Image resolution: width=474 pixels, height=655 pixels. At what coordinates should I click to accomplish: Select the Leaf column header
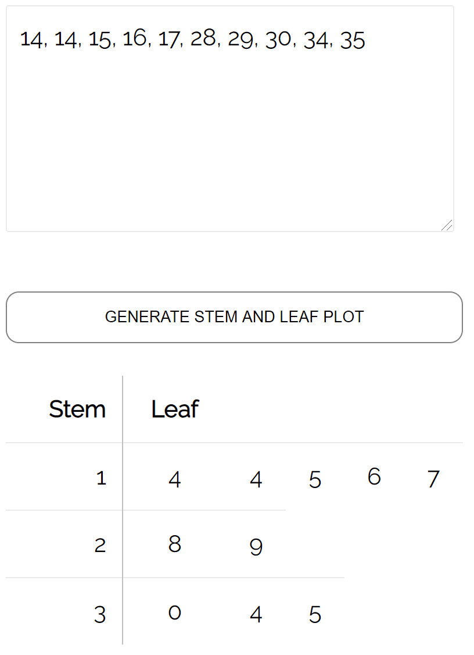pos(175,409)
